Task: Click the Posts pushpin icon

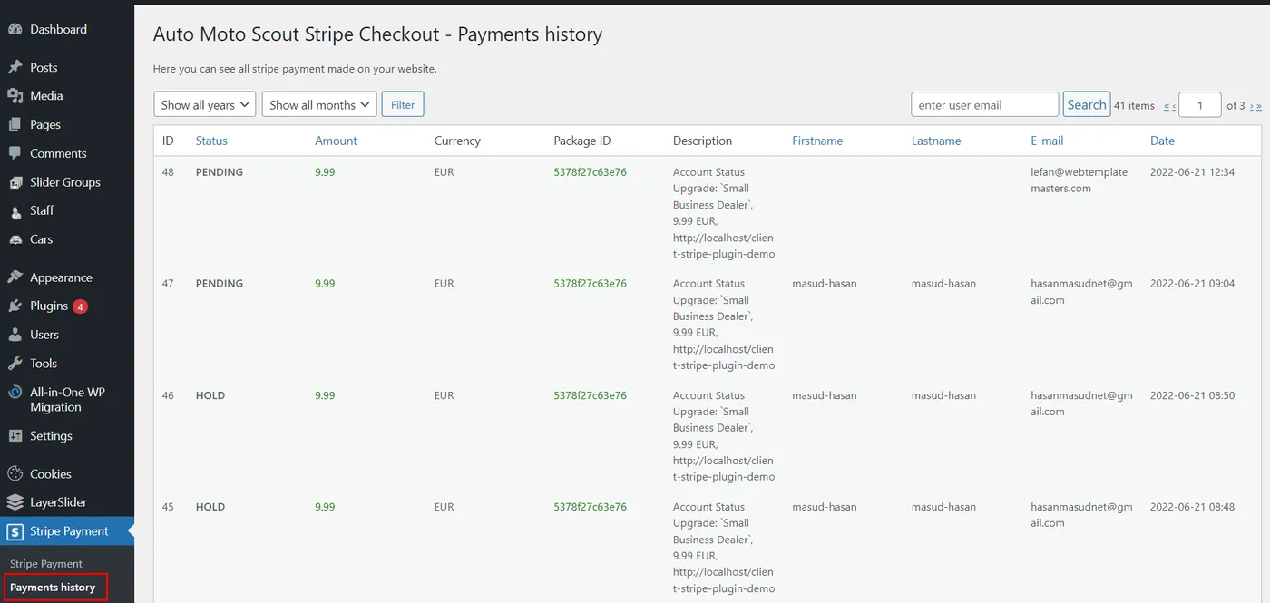Action: (x=15, y=67)
